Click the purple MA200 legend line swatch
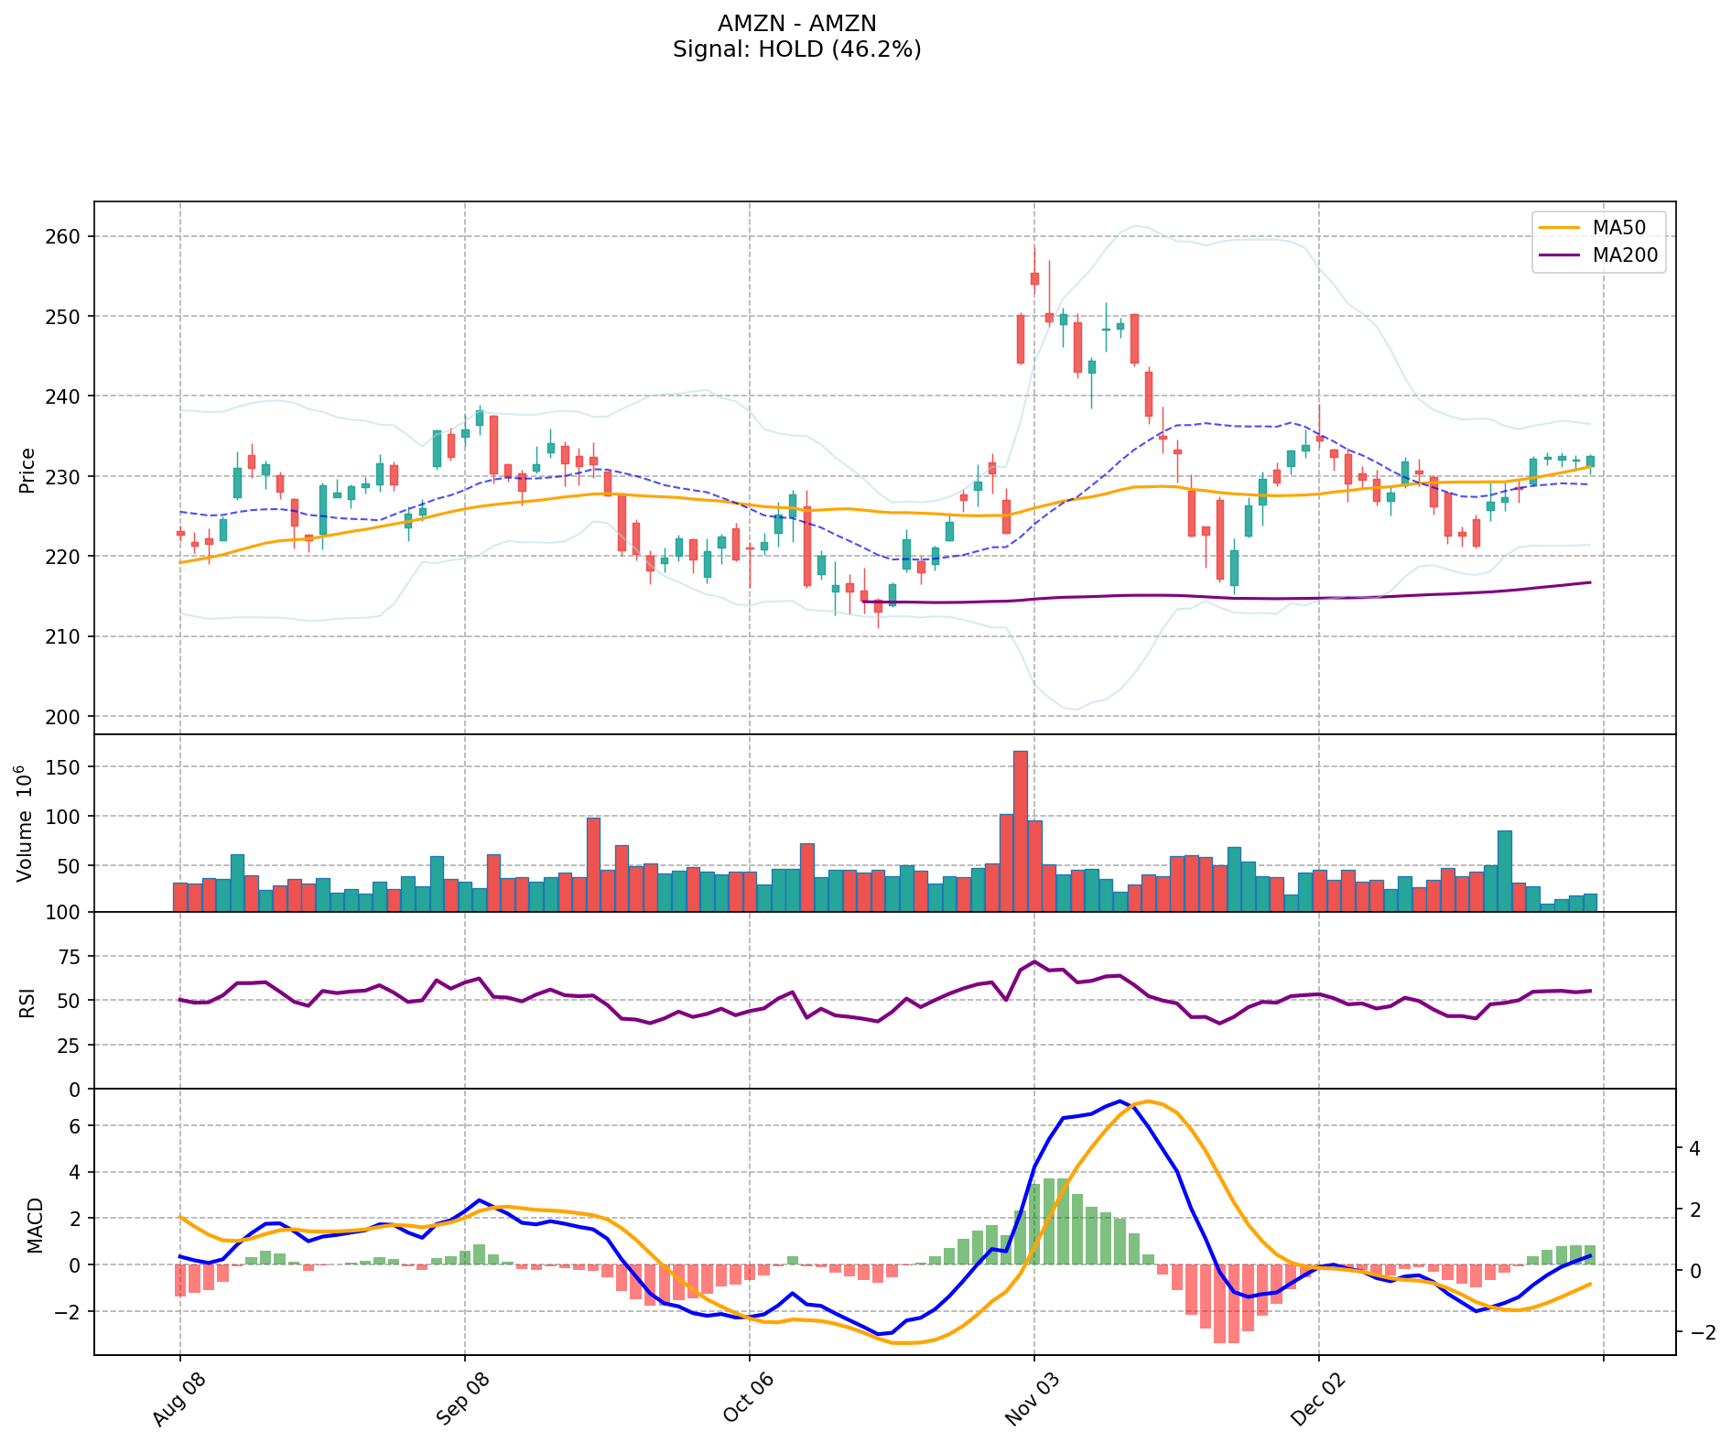This screenshot has height=1443, width=1731. 1559,255
